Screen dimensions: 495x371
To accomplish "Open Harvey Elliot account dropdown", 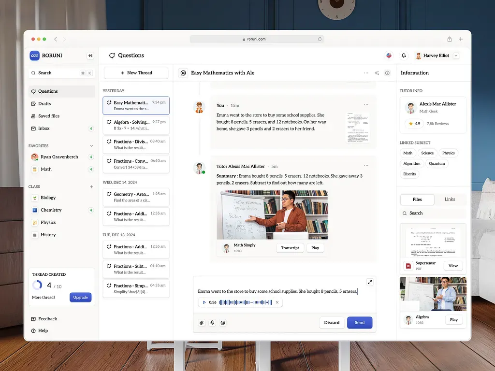I will pos(456,56).
